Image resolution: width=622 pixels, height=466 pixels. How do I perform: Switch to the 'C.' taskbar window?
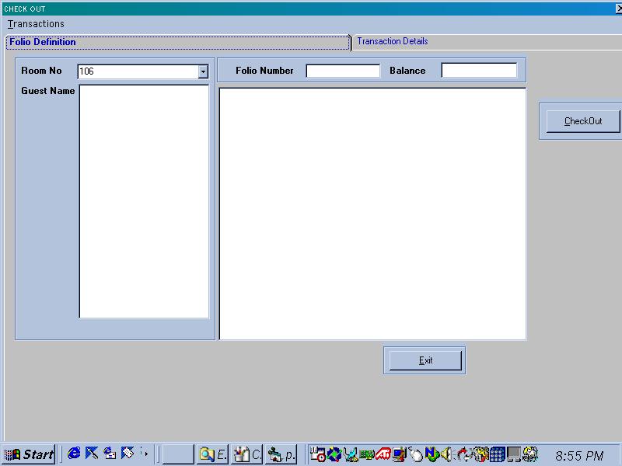[246, 454]
